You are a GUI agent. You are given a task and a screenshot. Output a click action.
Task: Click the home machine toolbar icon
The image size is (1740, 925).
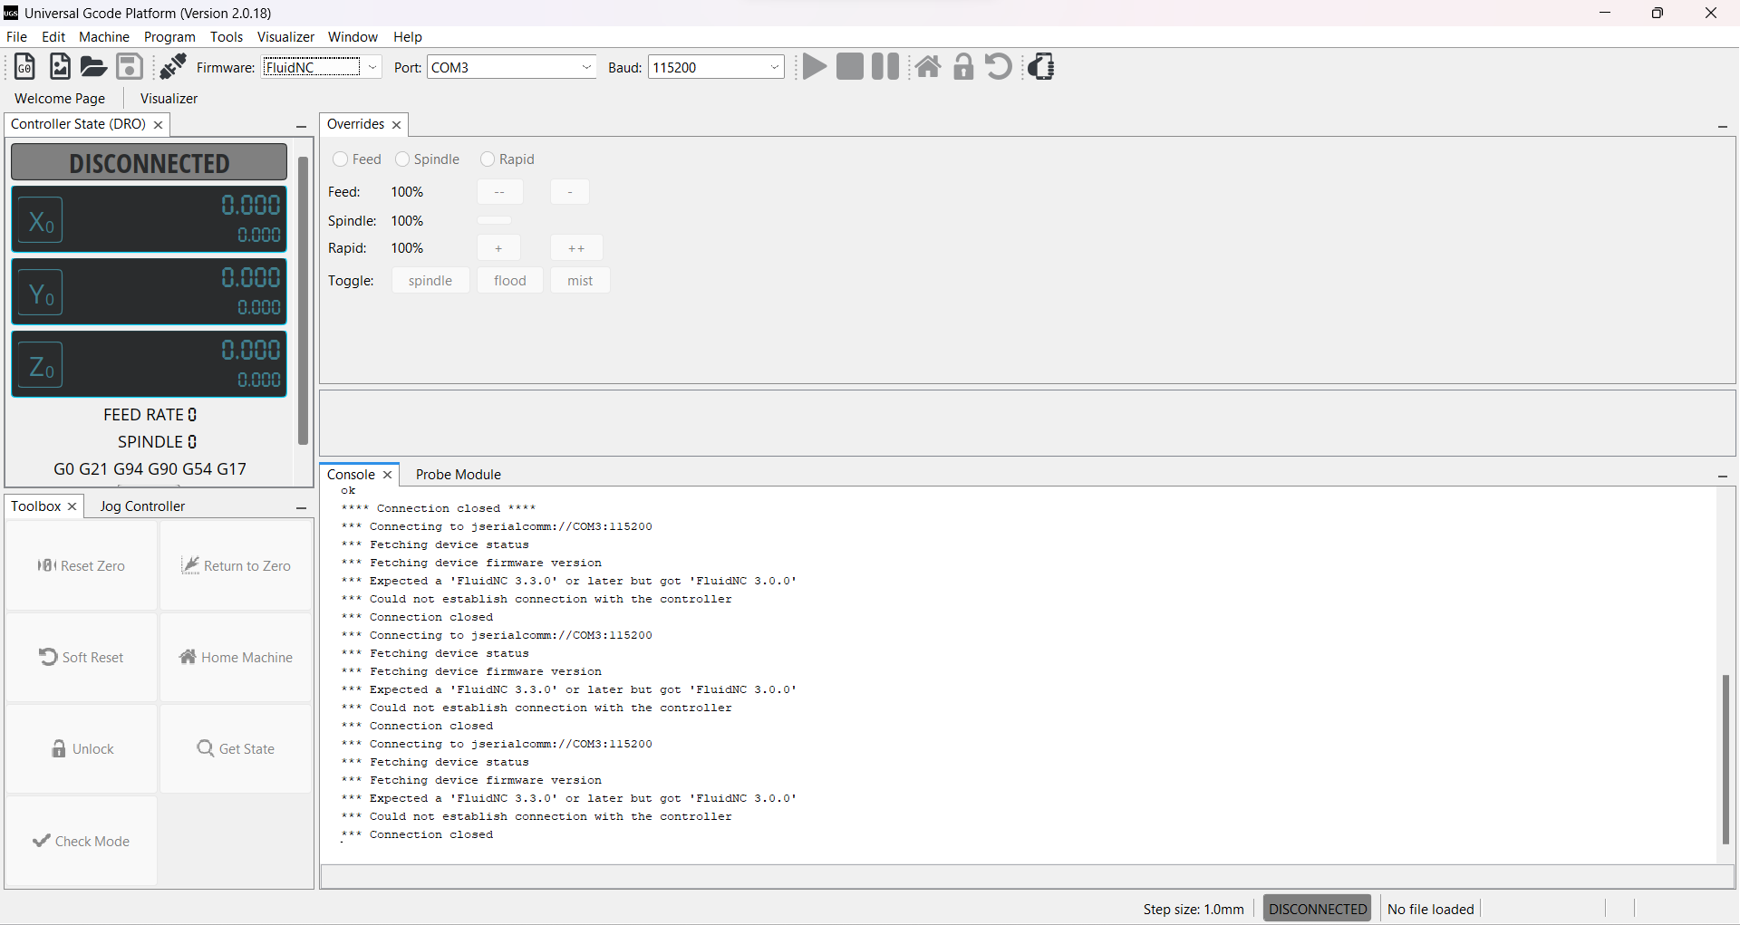[x=928, y=66]
